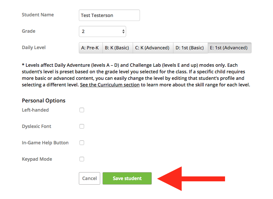Click the Left-handed label text
Image resolution: width=273 pixels, height=199 pixels.
click(x=35, y=110)
